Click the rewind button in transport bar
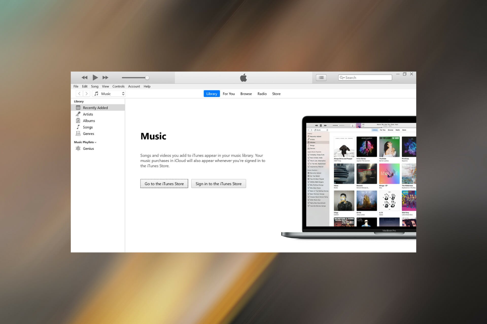487x324 pixels. tap(85, 77)
